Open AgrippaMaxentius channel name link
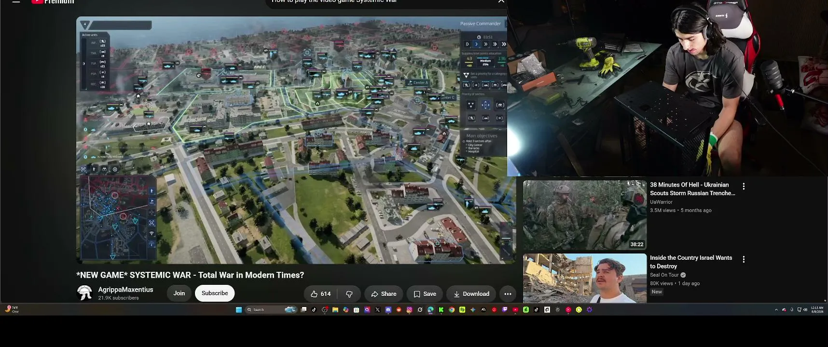The width and height of the screenshot is (828, 347). tap(125, 290)
